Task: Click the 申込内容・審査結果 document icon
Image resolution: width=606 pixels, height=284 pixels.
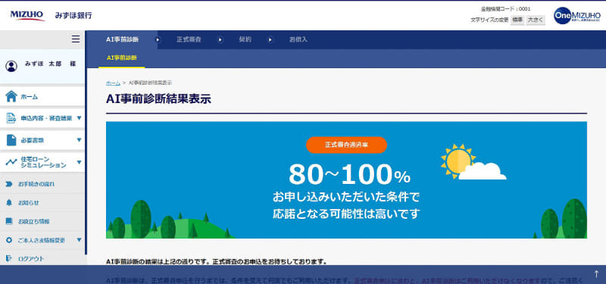Action: pyautogui.click(x=11, y=118)
